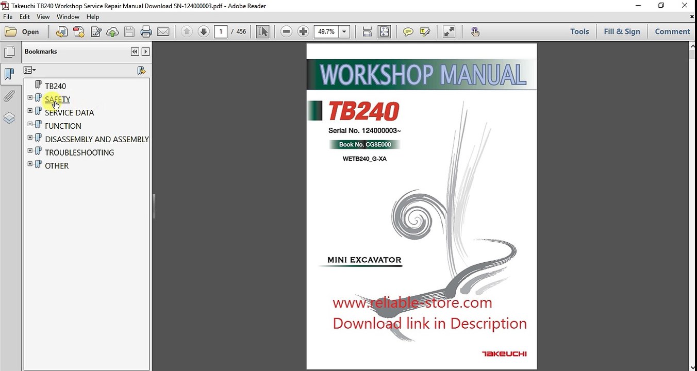This screenshot has width=697, height=371.
Task: Open the Help menu
Action: (x=93, y=16)
